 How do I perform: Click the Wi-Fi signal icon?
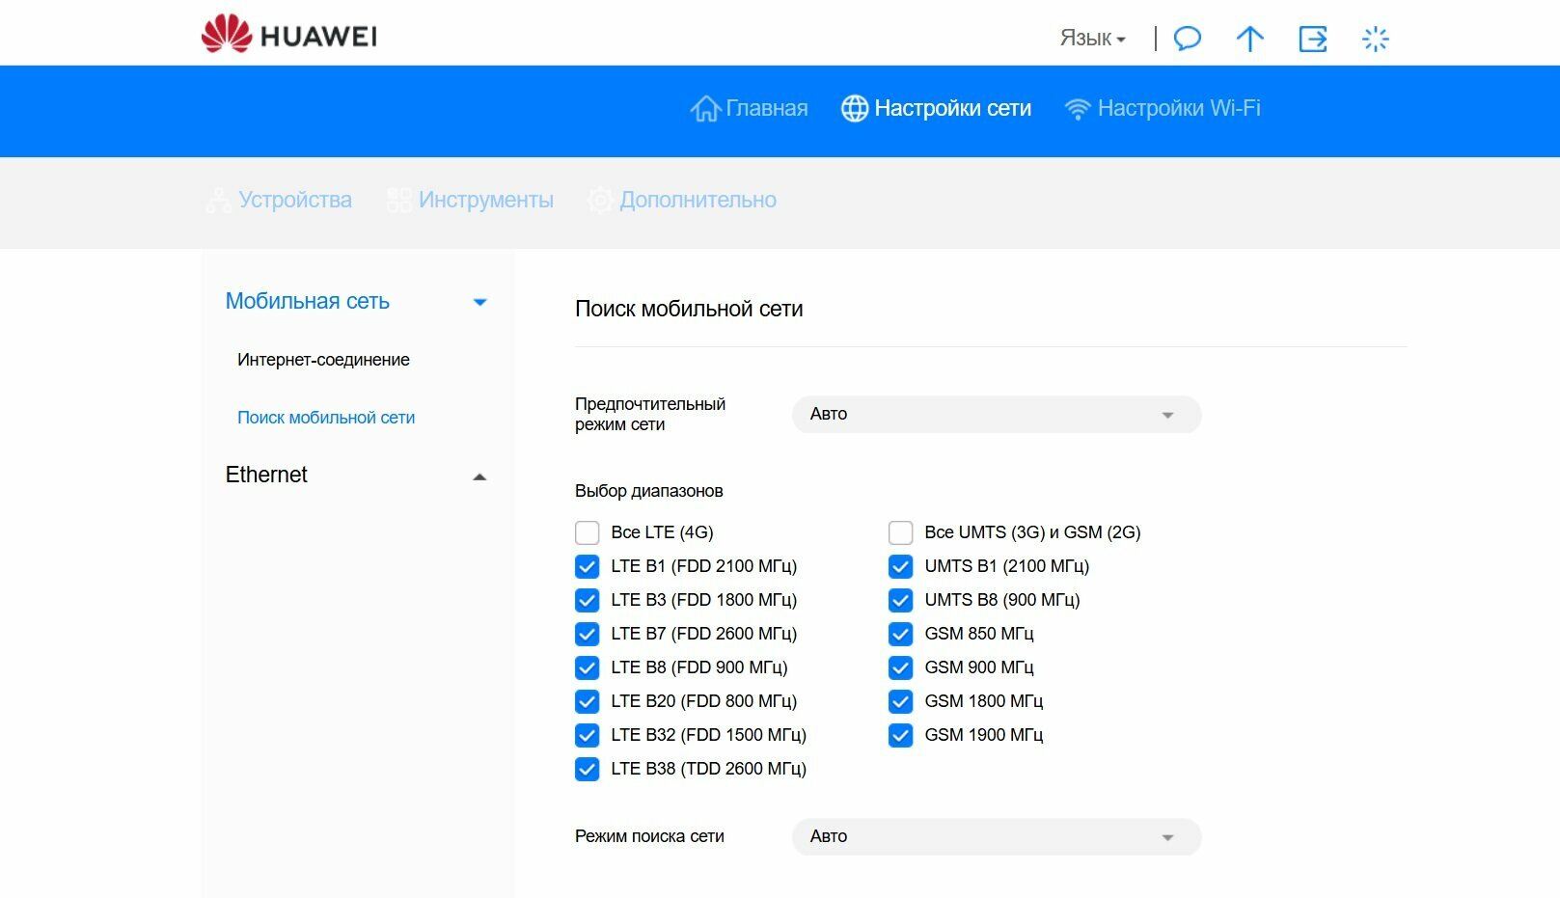pyautogui.click(x=1078, y=109)
